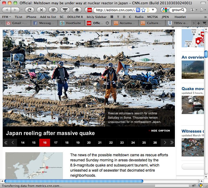Stop loading with the X toolbar button
Viewport: 208px width, 188px height.
point(41,10)
